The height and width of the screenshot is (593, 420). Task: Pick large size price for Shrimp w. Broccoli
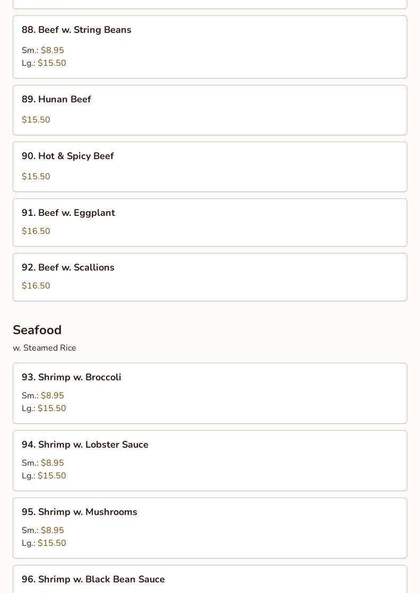point(51,408)
